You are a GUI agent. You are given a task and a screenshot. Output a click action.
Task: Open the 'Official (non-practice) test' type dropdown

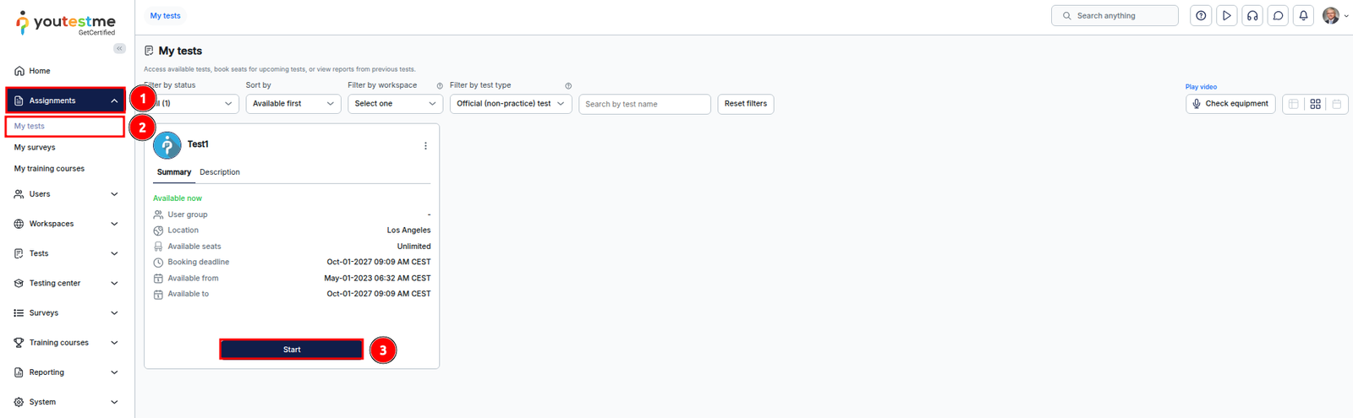[x=511, y=104]
